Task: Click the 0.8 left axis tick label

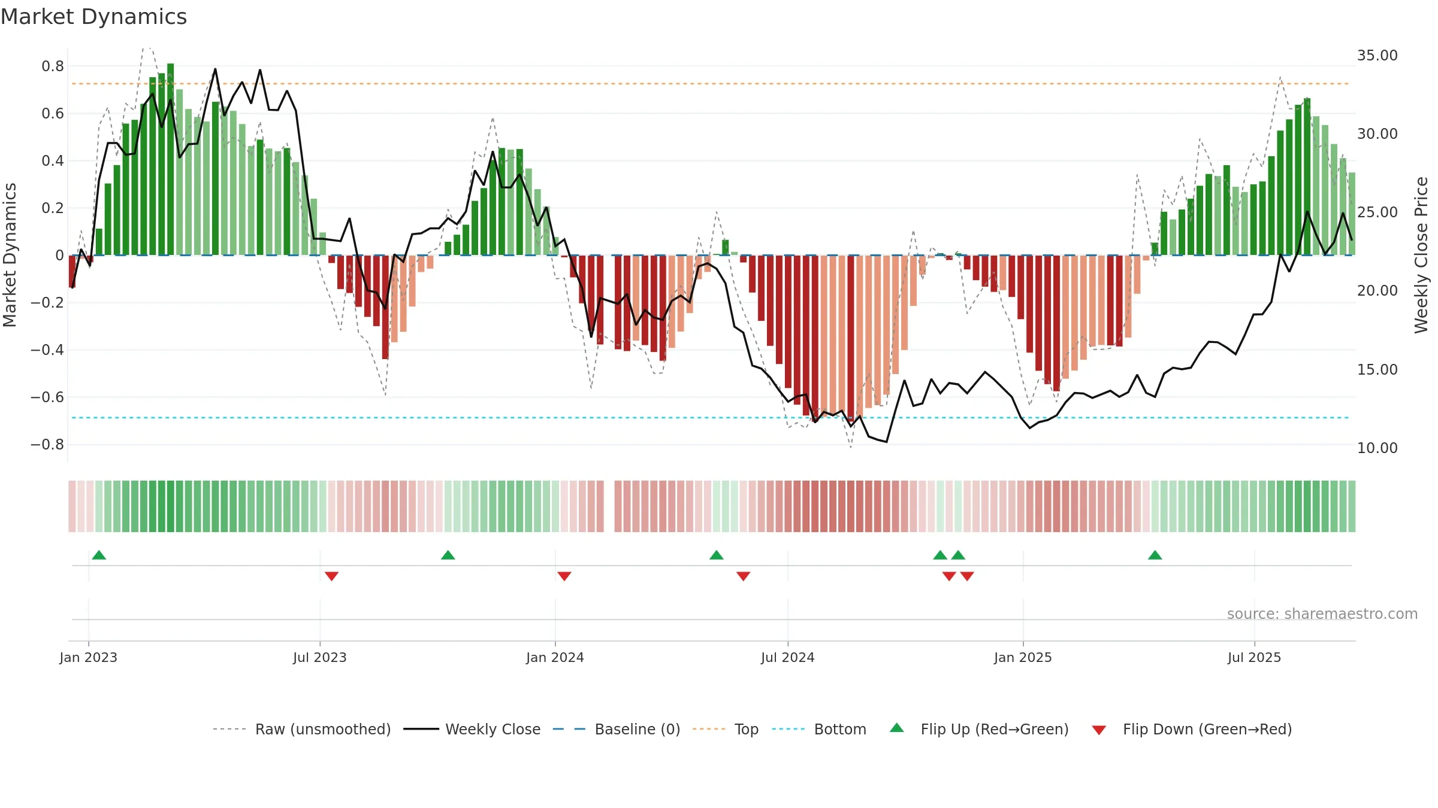Action: point(53,66)
